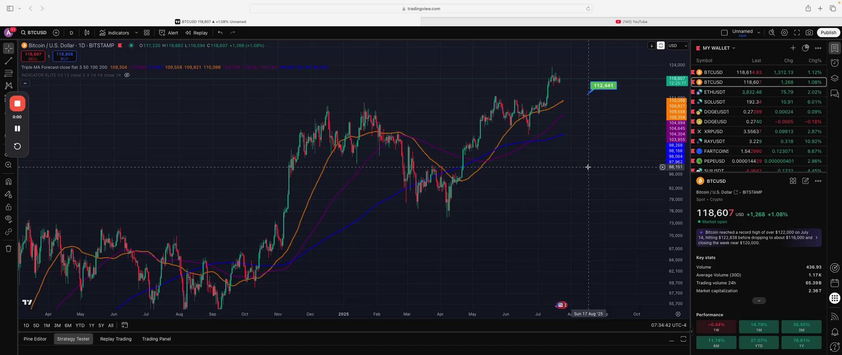Open the Unnamed layout dropdown arrow
842x355 pixels.
[x=759, y=33]
